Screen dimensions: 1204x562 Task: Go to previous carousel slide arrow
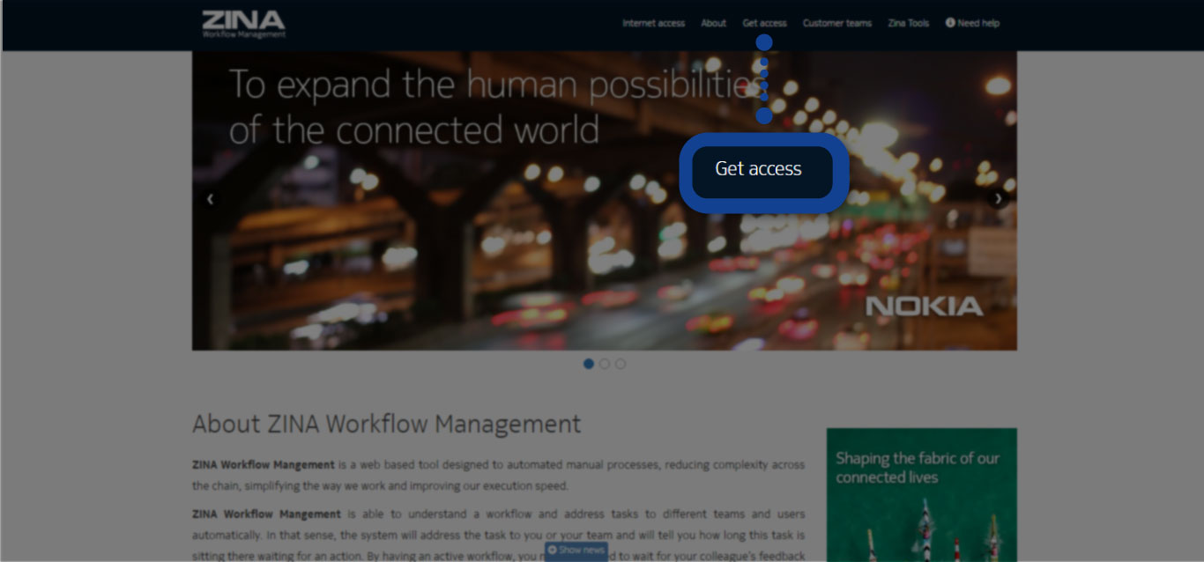(x=210, y=199)
